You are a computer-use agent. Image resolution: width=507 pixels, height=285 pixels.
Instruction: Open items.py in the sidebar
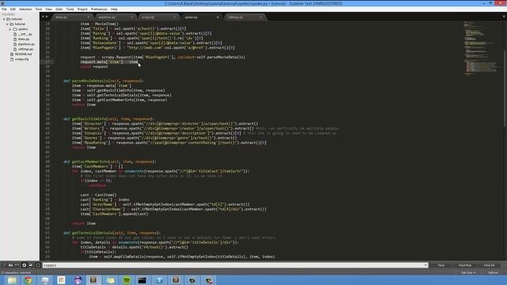[x=23, y=39]
